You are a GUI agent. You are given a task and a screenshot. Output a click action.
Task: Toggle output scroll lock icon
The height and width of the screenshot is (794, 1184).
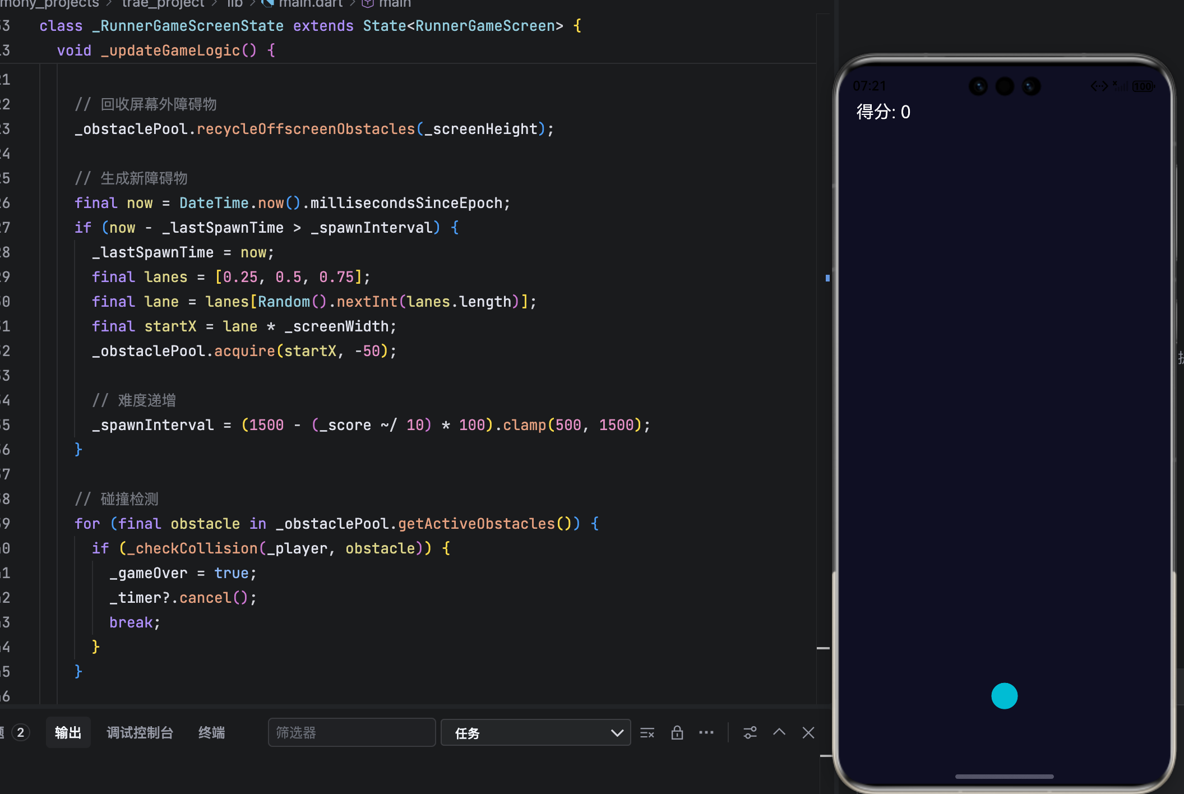(677, 733)
